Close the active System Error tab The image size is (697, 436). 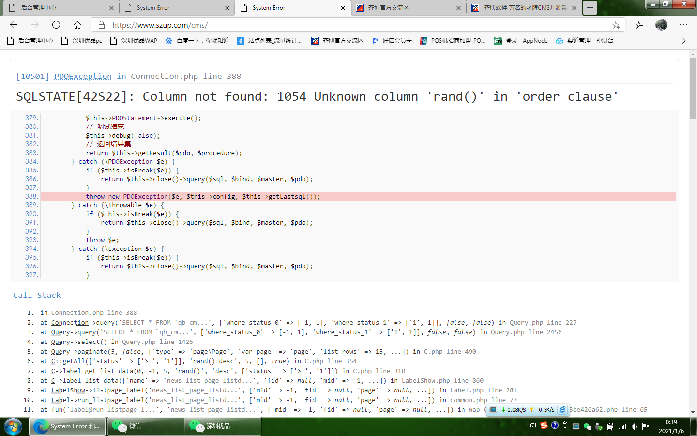[343, 8]
